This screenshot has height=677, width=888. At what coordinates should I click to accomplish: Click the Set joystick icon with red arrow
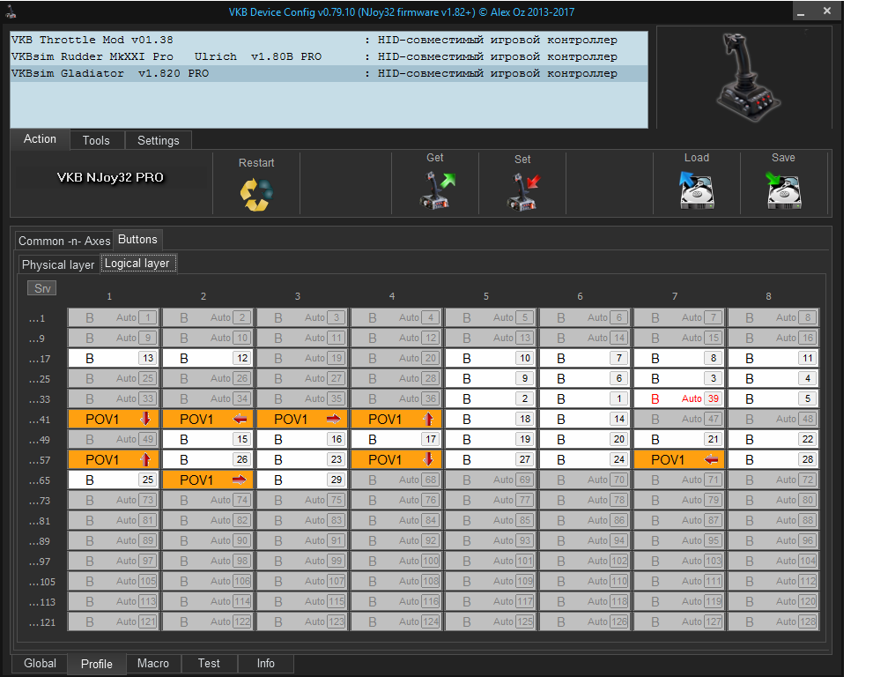[x=522, y=191]
